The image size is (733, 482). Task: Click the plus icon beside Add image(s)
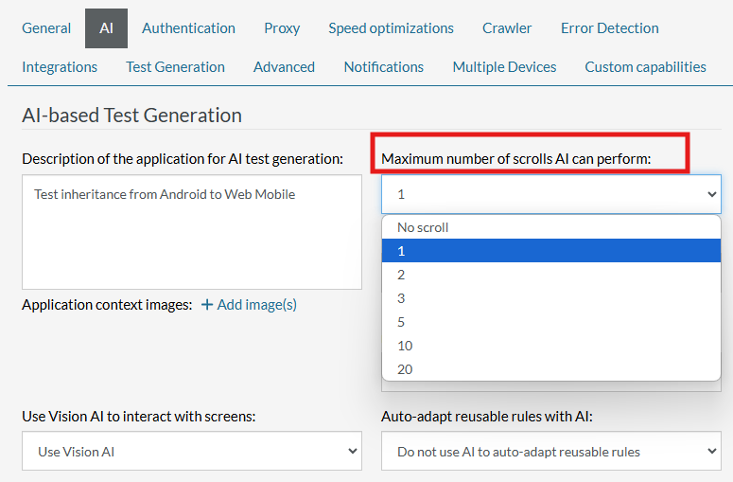pyautogui.click(x=207, y=305)
